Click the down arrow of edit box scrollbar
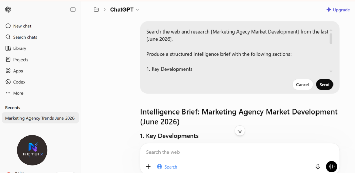The height and width of the screenshot is (173, 355). (x=331, y=71)
